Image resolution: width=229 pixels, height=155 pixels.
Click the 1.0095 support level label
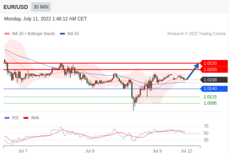tap(210, 103)
